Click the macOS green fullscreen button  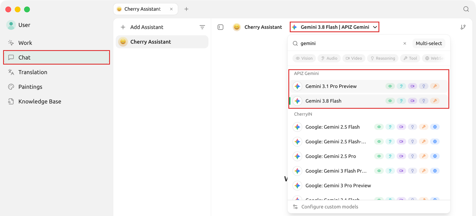[27, 10]
